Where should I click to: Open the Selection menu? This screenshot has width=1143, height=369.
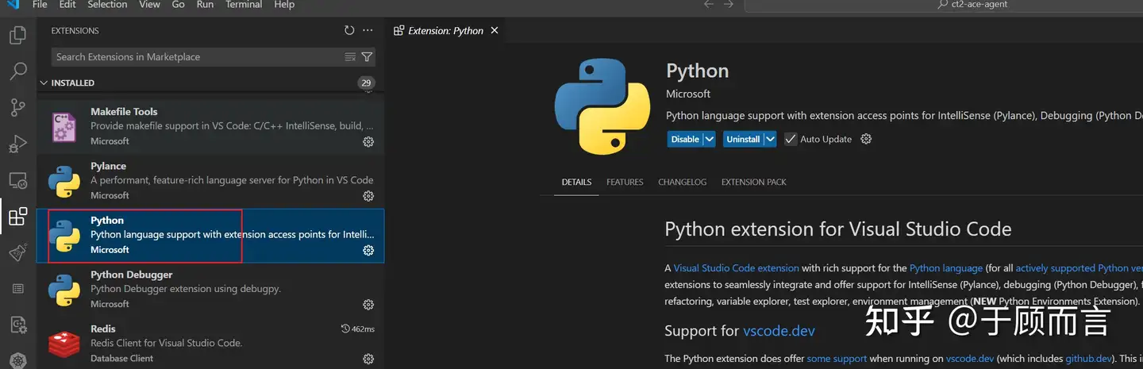tap(107, 5)
